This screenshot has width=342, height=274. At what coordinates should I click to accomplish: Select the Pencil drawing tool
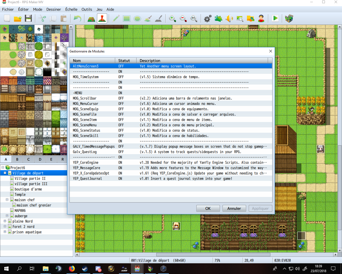click(x=116, y=18)
